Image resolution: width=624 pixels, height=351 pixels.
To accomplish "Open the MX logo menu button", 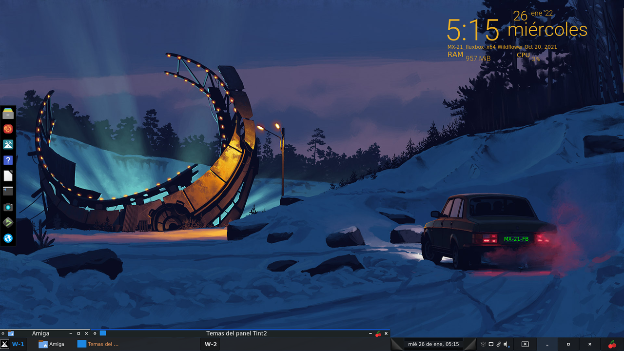I will pos(4,344).
